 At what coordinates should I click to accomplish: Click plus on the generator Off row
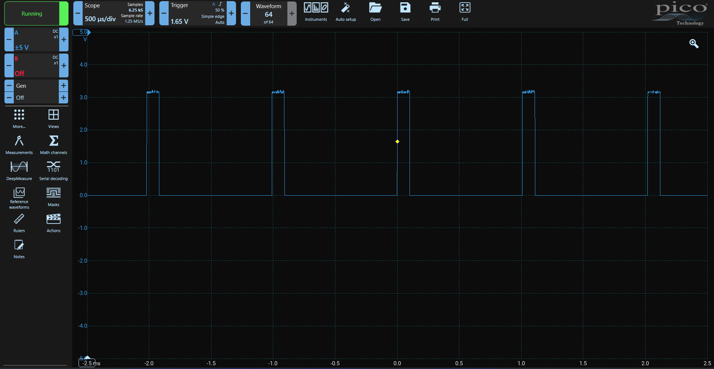coord(64,97)
